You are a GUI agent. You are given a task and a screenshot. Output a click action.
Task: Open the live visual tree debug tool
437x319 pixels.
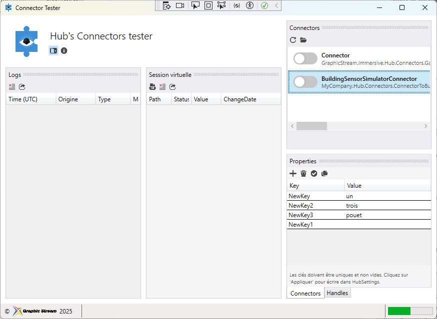pos(166,5)
